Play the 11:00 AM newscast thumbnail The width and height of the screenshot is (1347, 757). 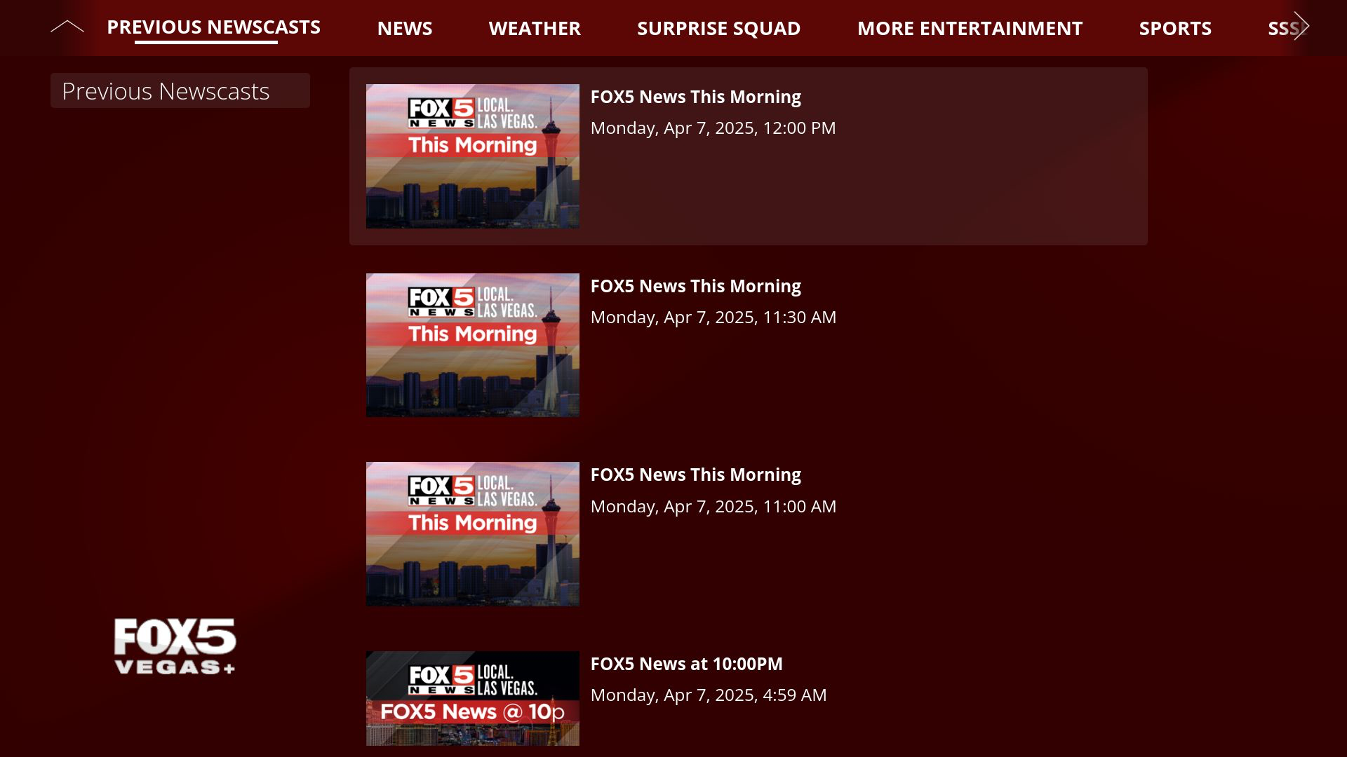[473, 534]
